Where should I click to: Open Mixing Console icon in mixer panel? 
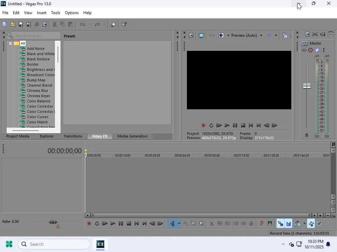pyautogui.click(x=331, y=34)
